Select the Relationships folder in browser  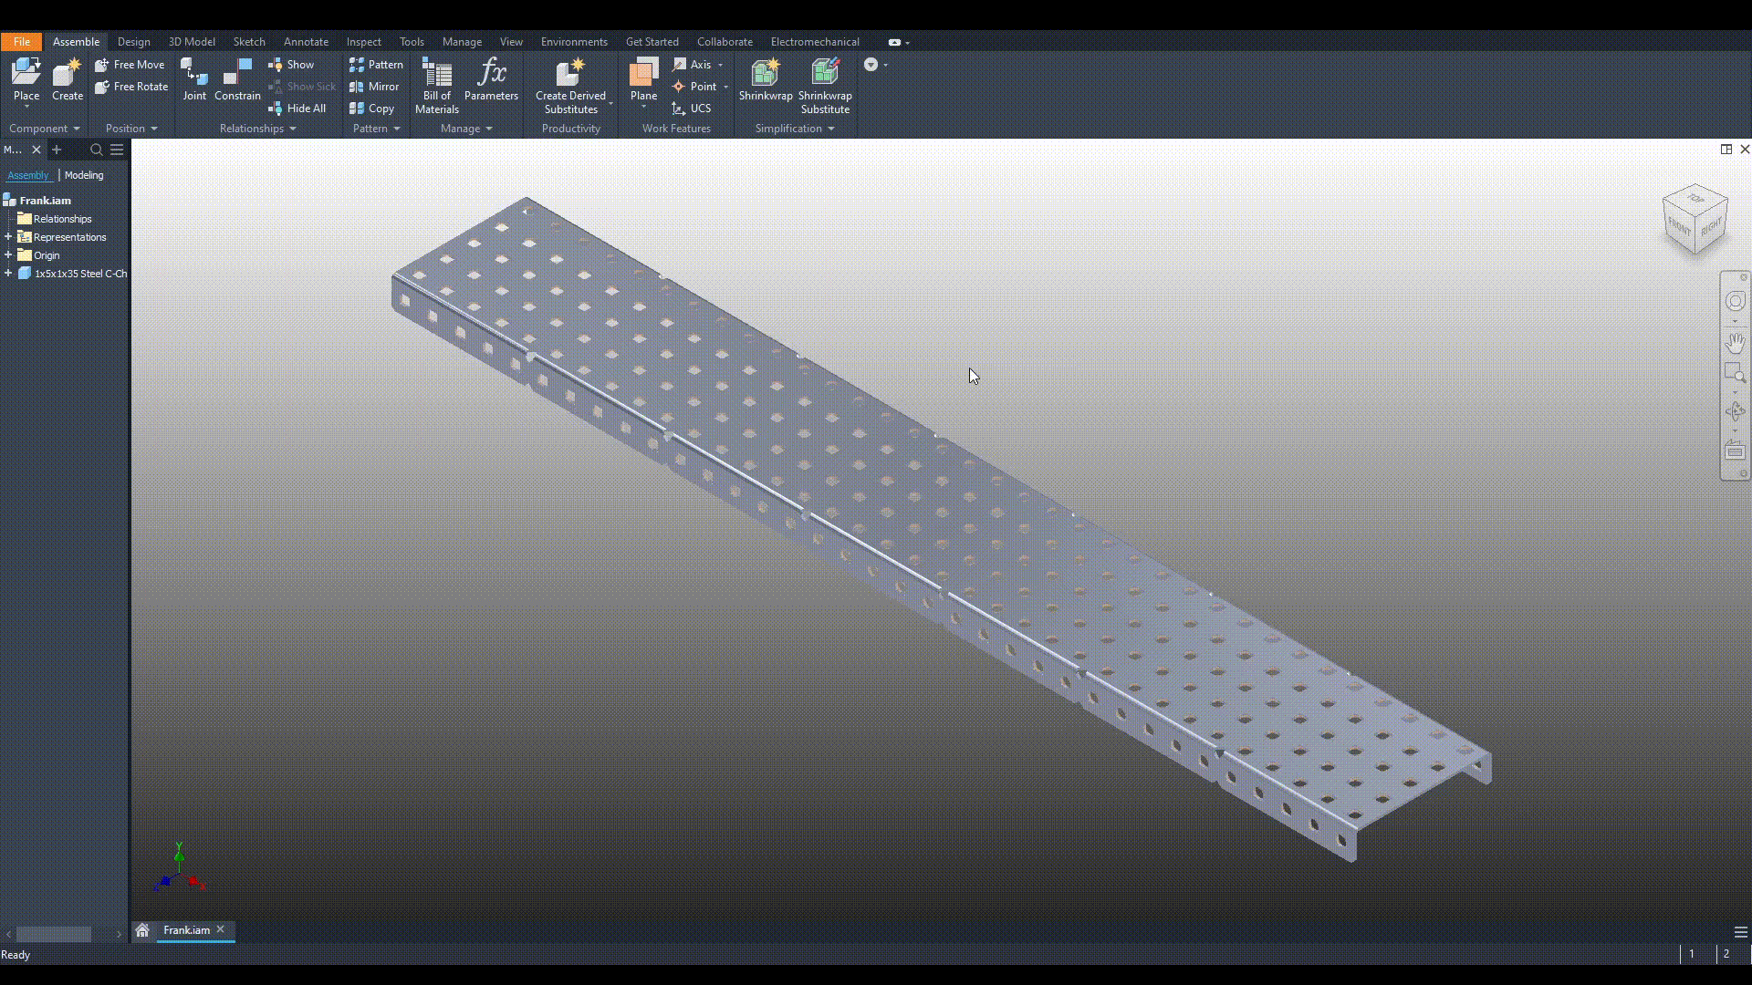[62, 219]
